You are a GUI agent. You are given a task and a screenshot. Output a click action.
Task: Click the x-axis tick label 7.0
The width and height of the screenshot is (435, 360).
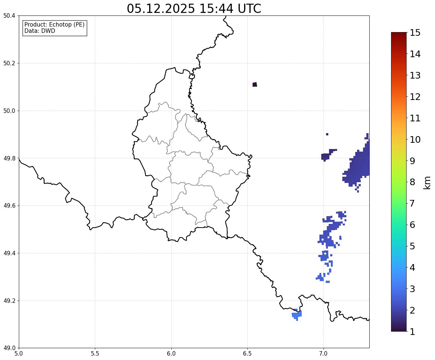pos(323,354)
